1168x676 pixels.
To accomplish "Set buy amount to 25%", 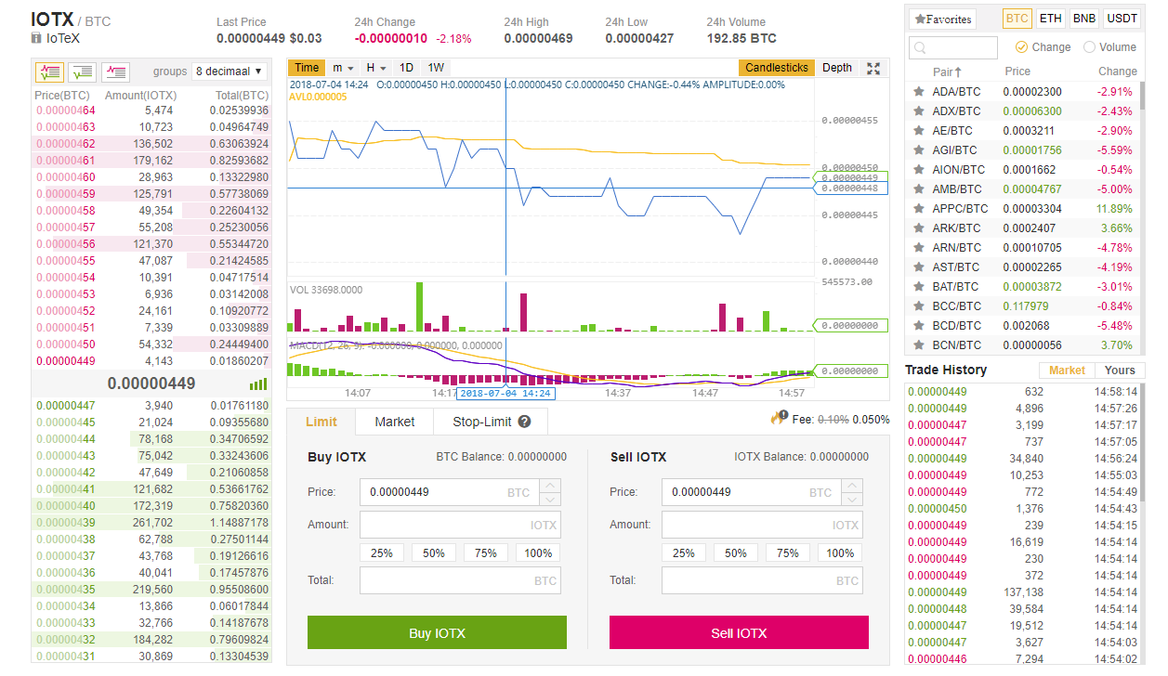I will click(x=382, y=553).
